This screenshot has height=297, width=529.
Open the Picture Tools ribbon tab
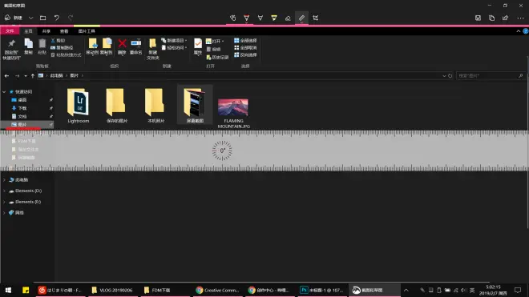(87, 31)
